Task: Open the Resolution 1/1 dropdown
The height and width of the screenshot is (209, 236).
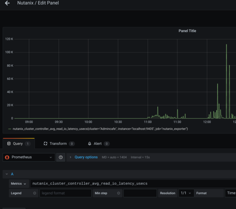Action: (186, 193)
